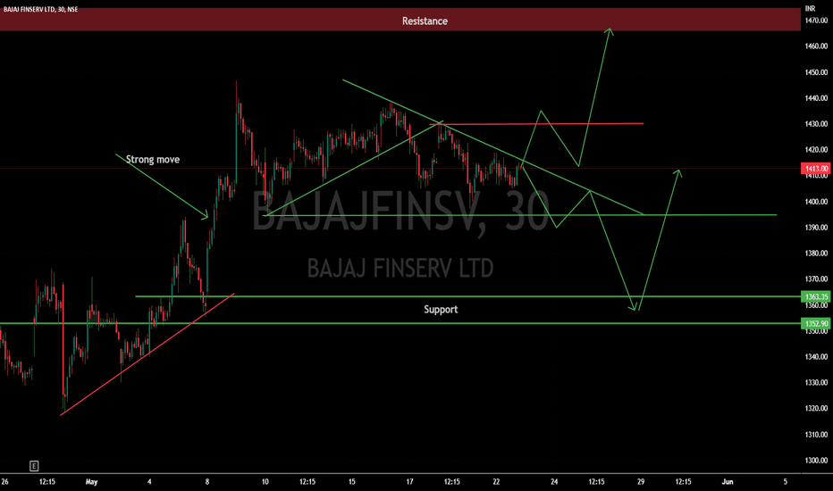
Task: Click the 1440.00 price axis value
Action: click(x=817, y=98)
